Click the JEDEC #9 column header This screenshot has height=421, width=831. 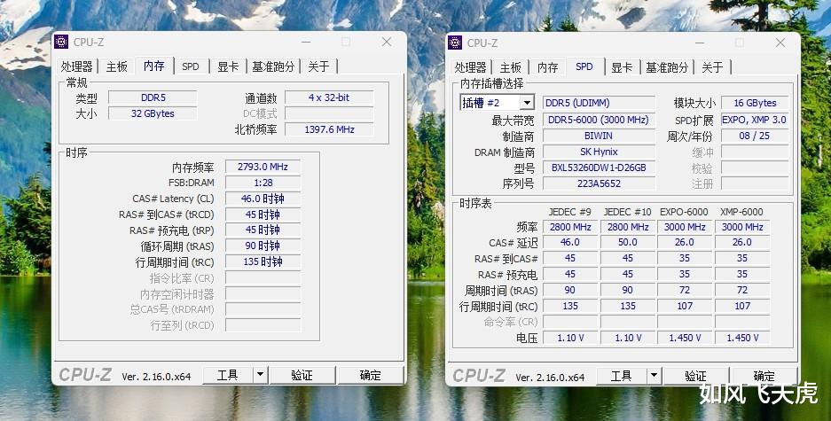pos(570,212)
